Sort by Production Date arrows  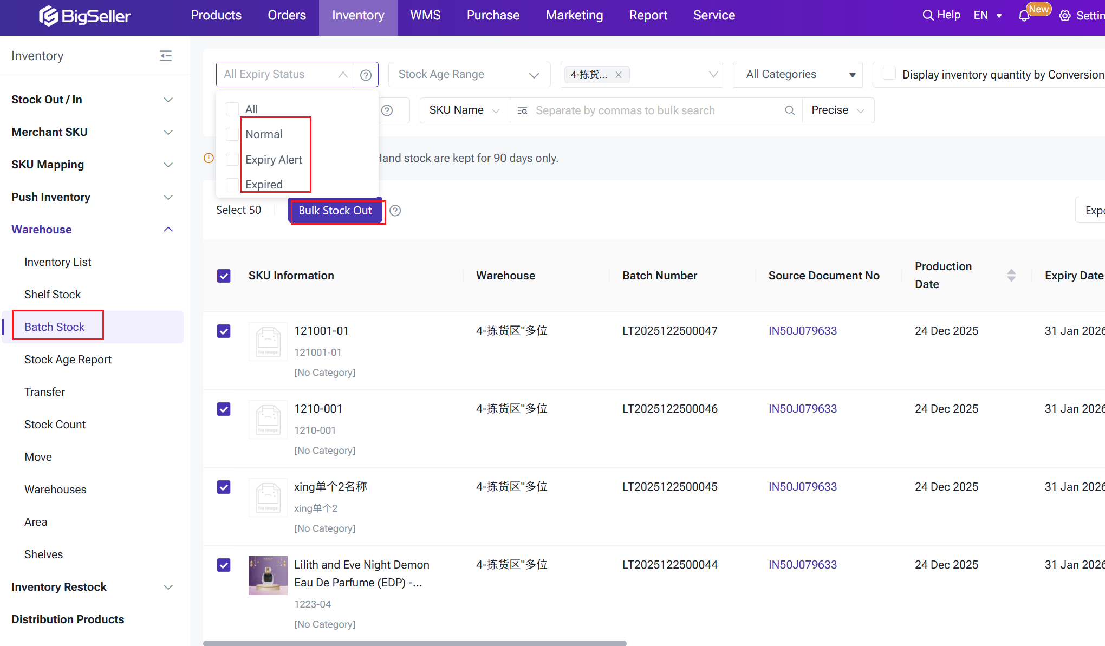1011,275
